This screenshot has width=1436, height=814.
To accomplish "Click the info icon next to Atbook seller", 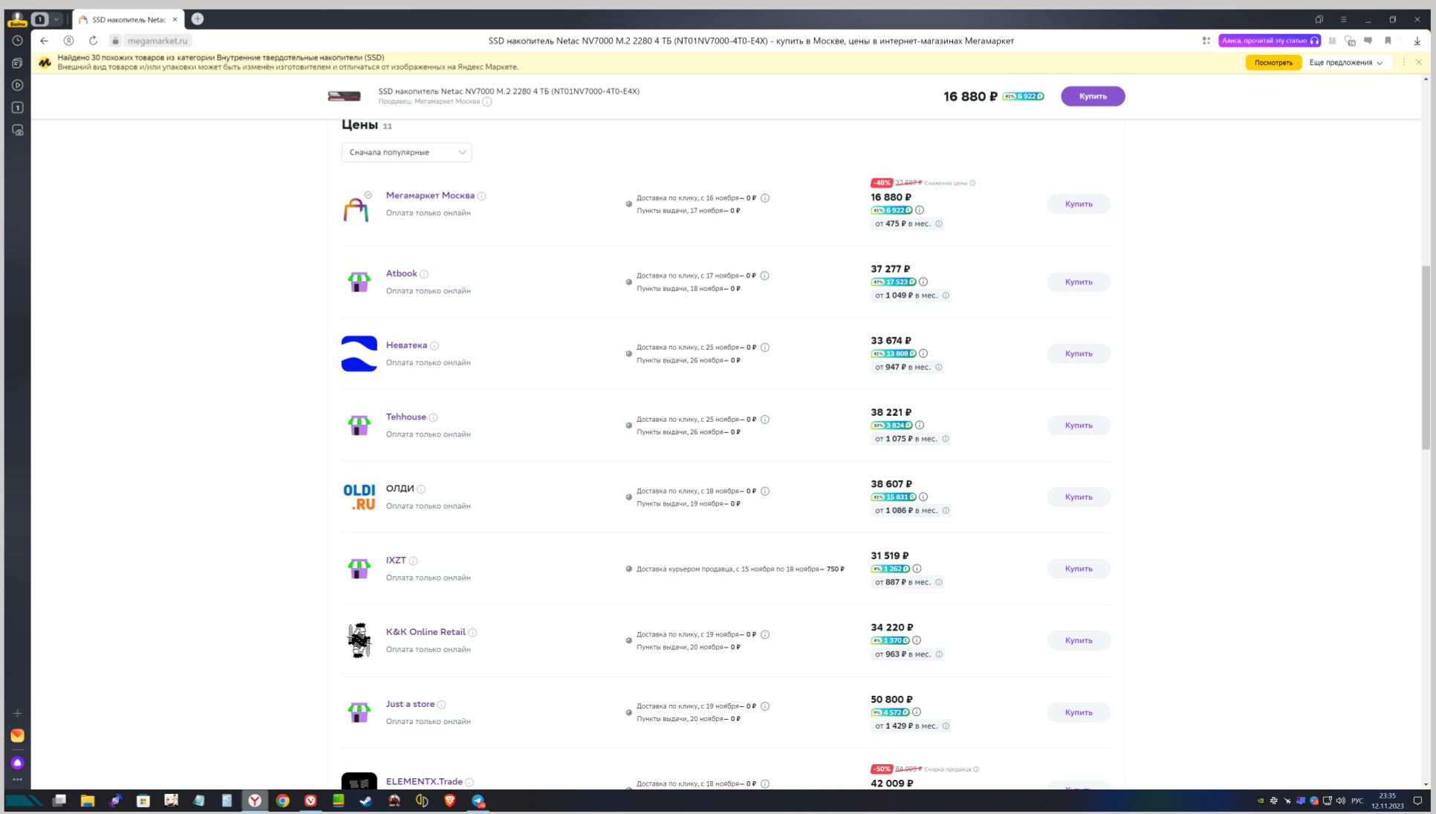I will [x=424, y=274].
